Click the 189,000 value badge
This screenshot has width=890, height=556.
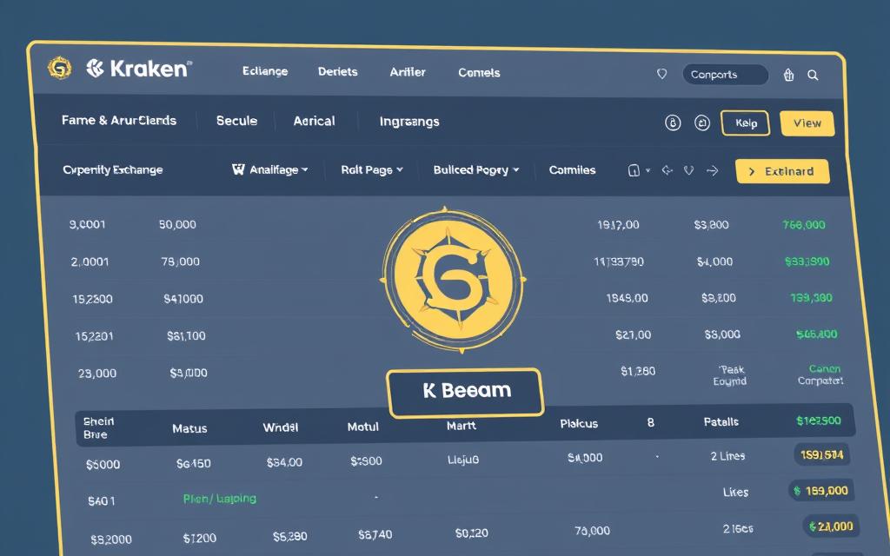pyautogui.click(x=820, y=491)
